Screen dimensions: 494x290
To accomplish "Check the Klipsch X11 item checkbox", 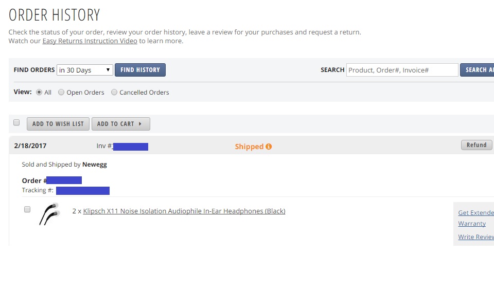I will click(x=27, y=209).
